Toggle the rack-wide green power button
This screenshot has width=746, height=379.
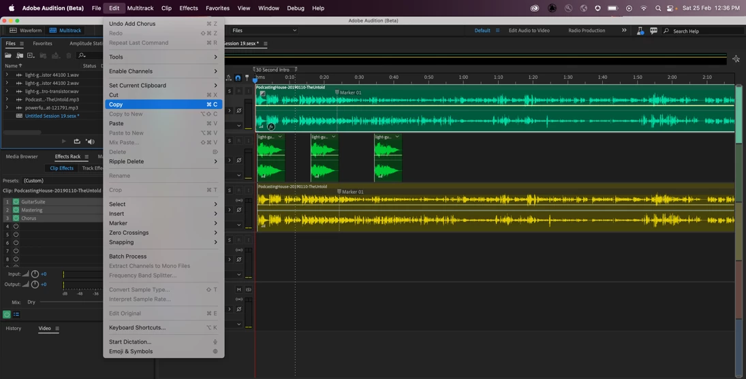pyautogui.click(x=7, y=314)
